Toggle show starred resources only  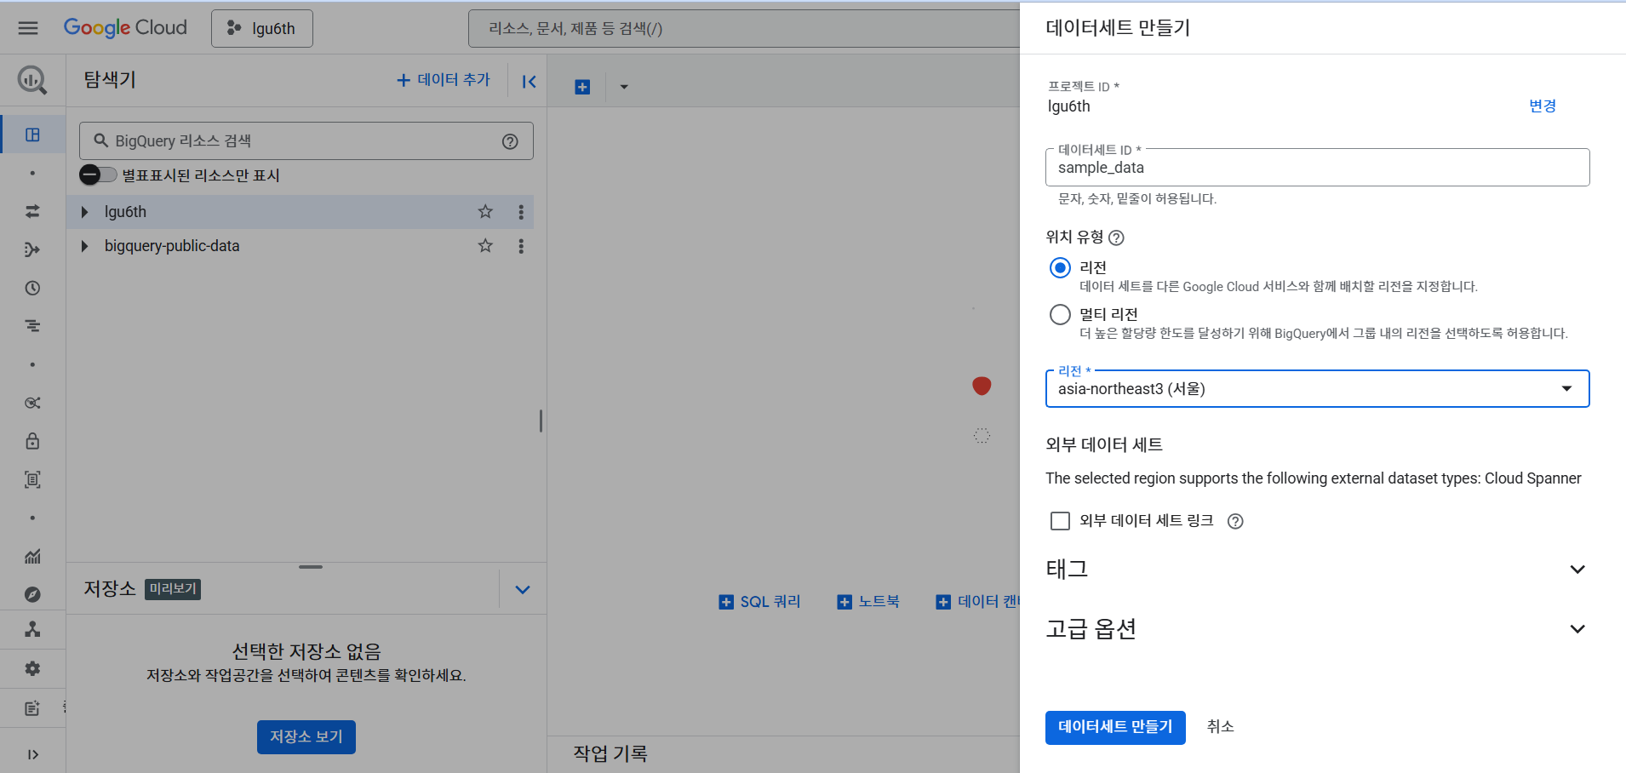98,175
